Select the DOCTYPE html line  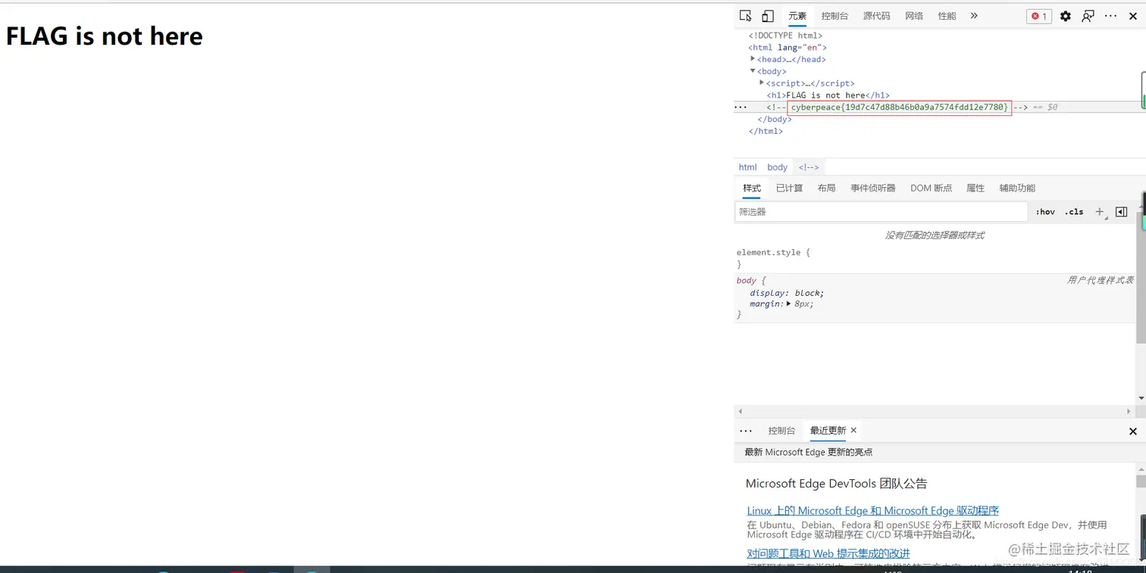785,36
